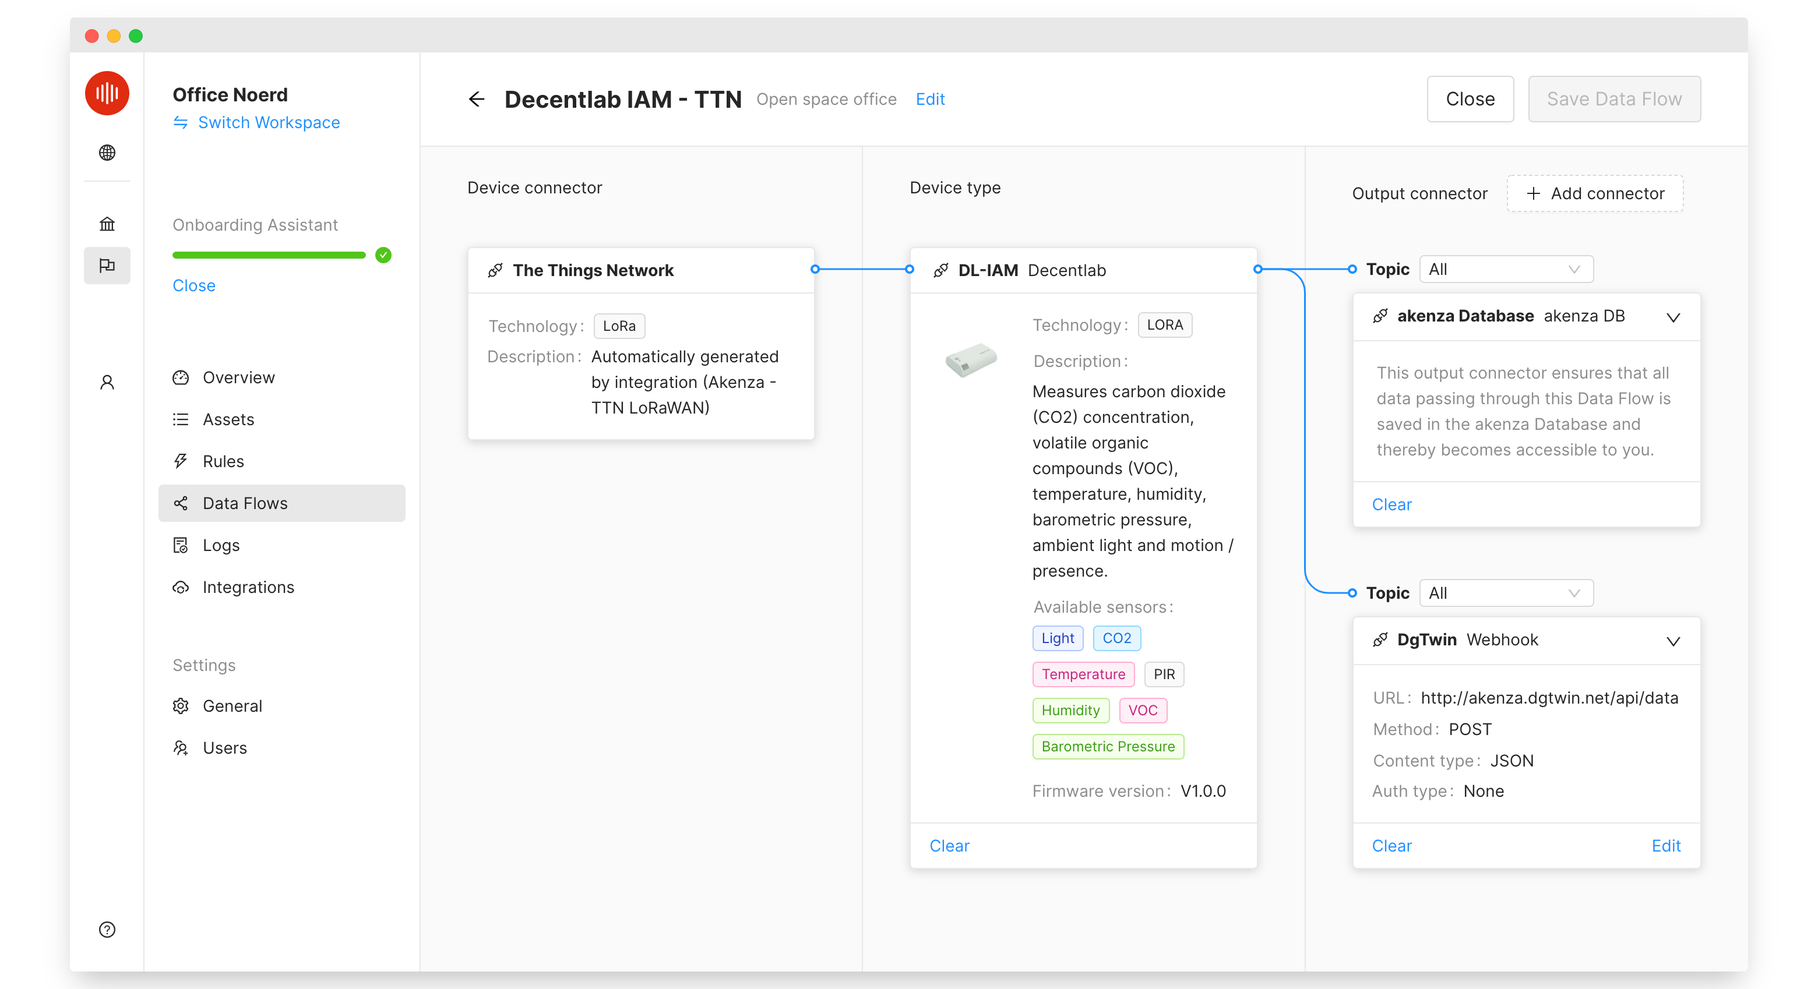
Task: Click the DL-IAM device thumbnail image
Action: click(x=971, y=361)
